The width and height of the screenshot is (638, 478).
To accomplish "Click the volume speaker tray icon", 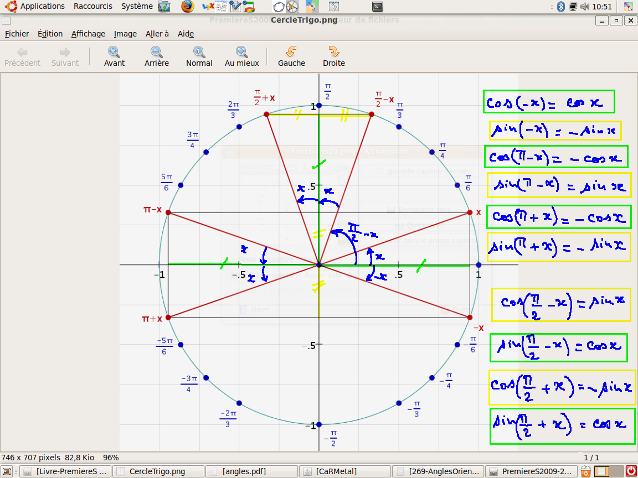I will click(x=585, y=7).
